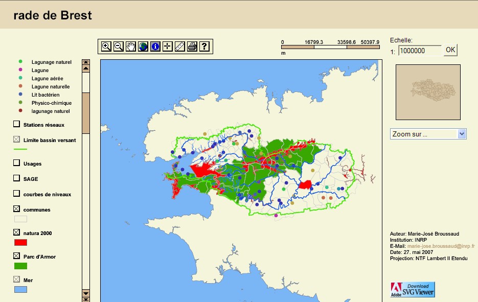Click the Echelle scale input field
This screenshot has height=302, width=478.
pyautogui.click(x=420, y=51)
